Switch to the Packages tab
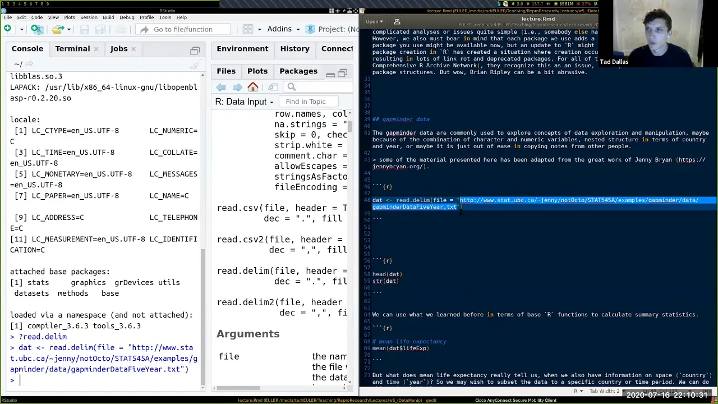 (x=298, y=71)
